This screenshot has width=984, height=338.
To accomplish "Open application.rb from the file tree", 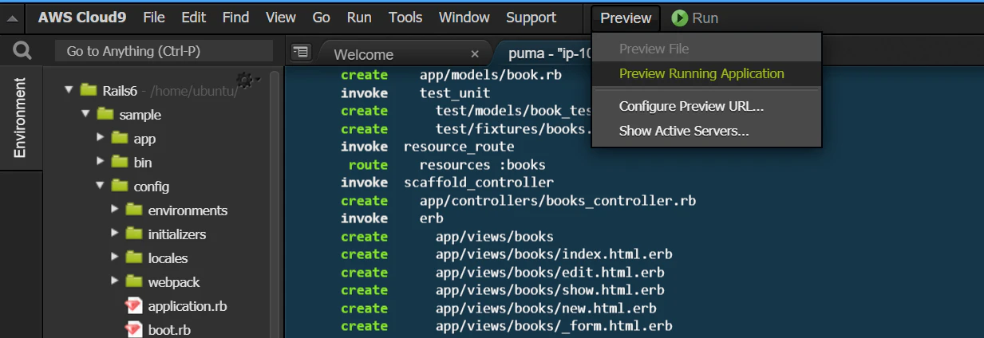I will click(188, 305).
